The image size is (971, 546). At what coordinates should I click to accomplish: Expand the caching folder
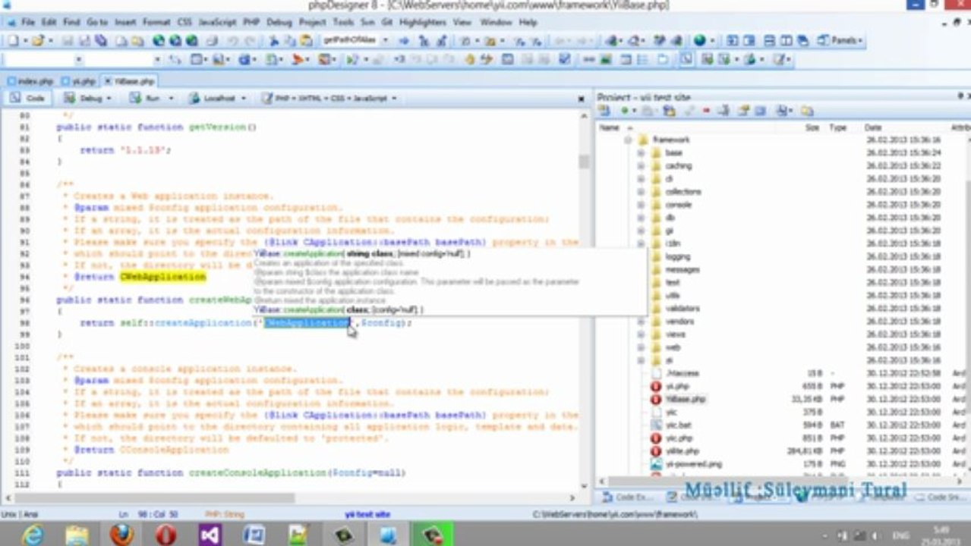pyautogui.click(x=641, y=166)
